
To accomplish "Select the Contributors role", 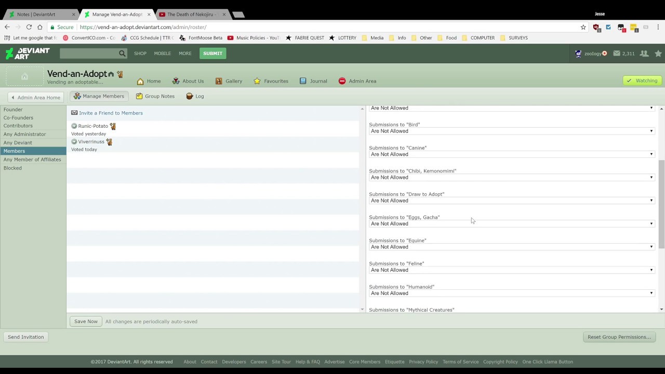I will click(x=18, y=126).
